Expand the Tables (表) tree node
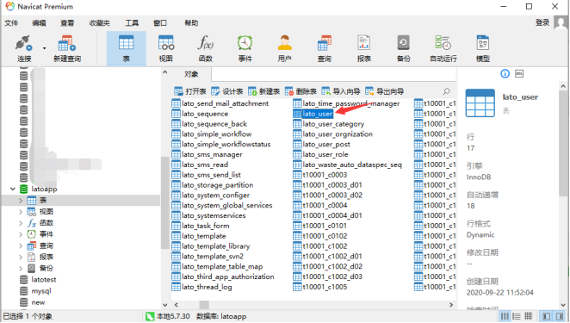Viewport: 570px width, 323px height. [21, 201]
